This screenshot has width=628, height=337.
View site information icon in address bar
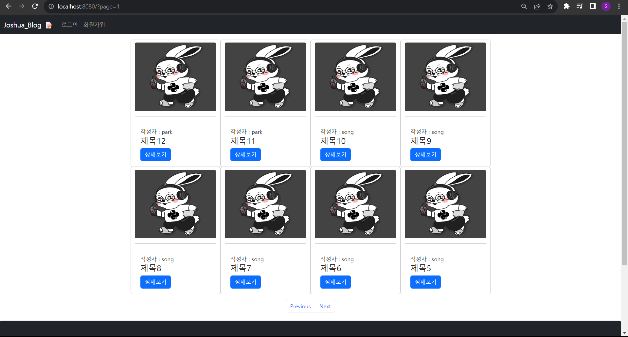[51, 7]
